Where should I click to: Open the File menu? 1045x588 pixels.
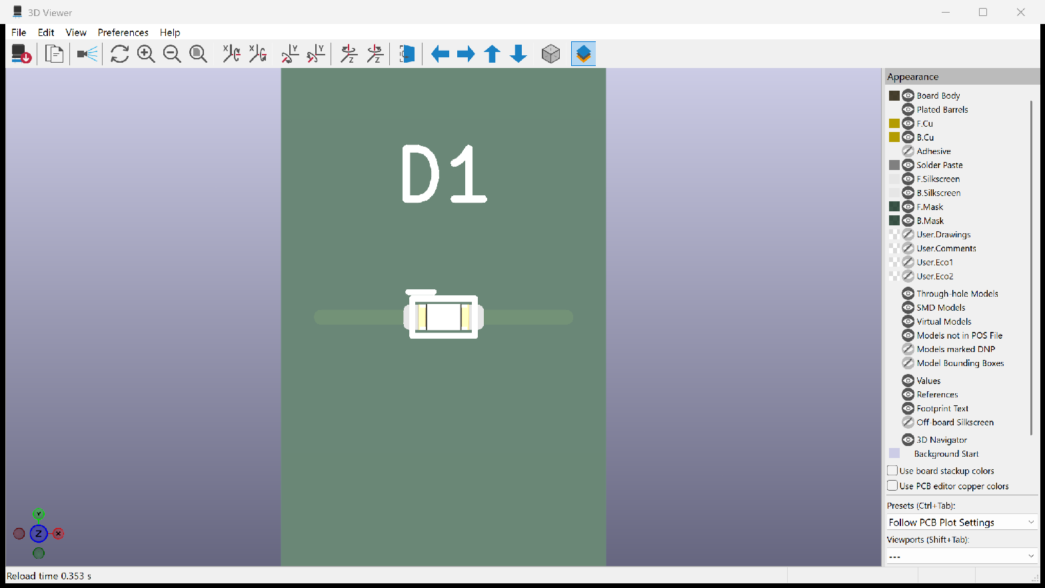click(19, 32)
